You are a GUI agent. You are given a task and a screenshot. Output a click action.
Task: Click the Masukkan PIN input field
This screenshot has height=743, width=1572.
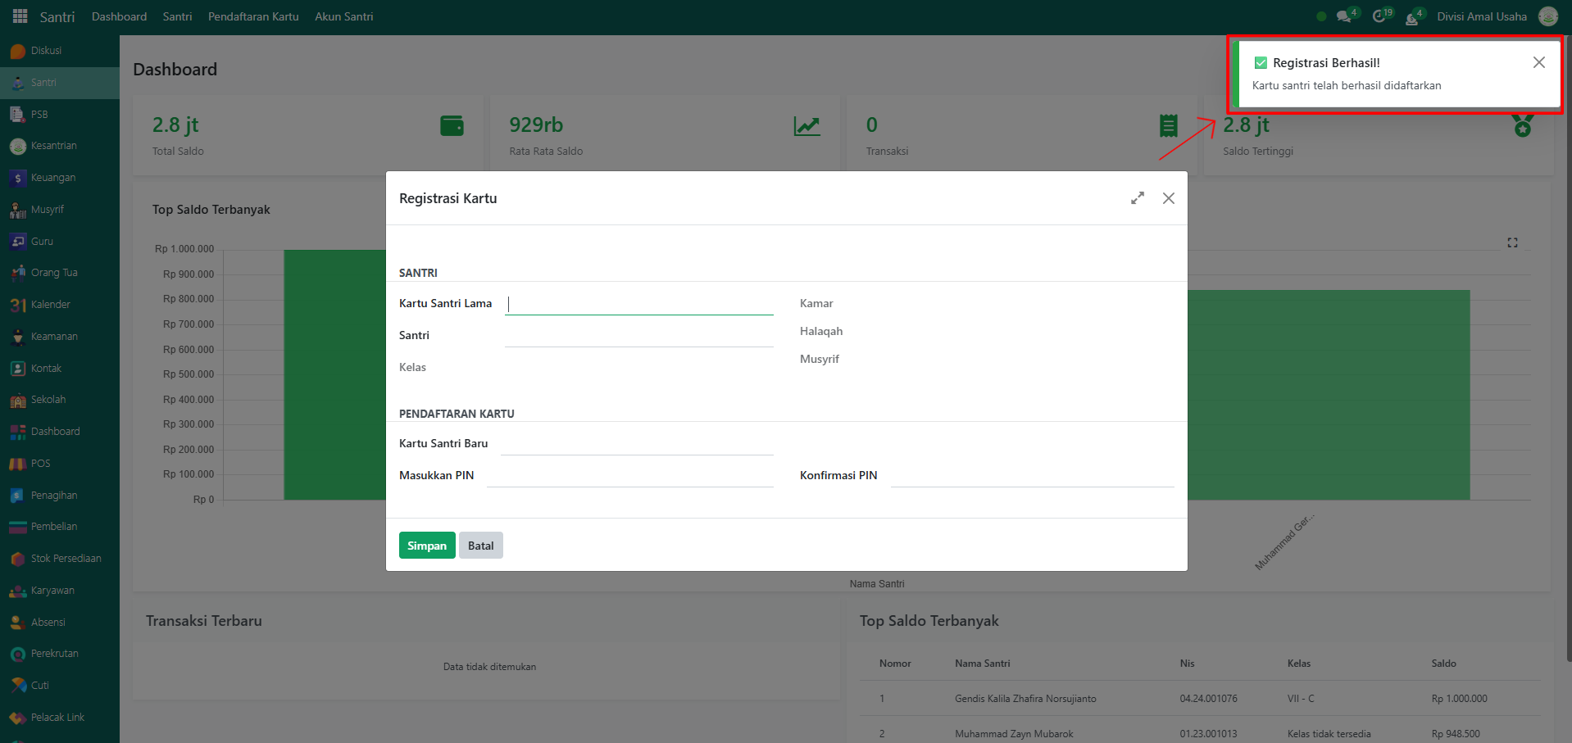[629, 476]
